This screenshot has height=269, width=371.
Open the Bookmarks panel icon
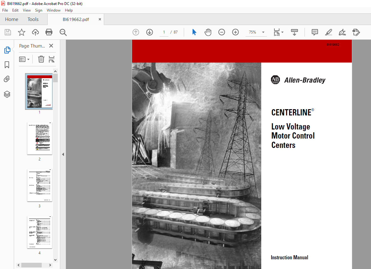(x=7, y=65)
